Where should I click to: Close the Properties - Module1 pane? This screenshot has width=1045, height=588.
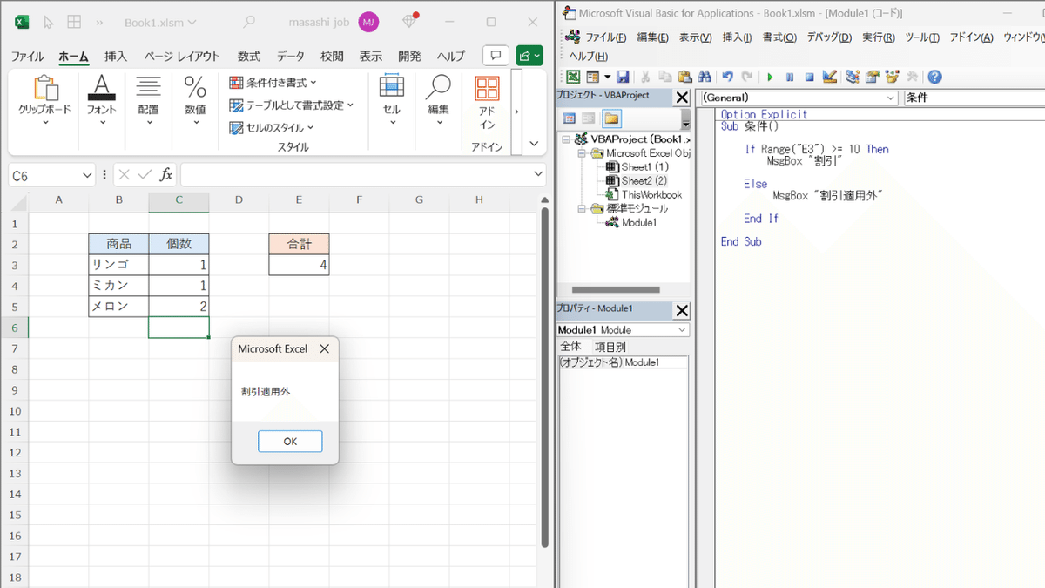682,310
